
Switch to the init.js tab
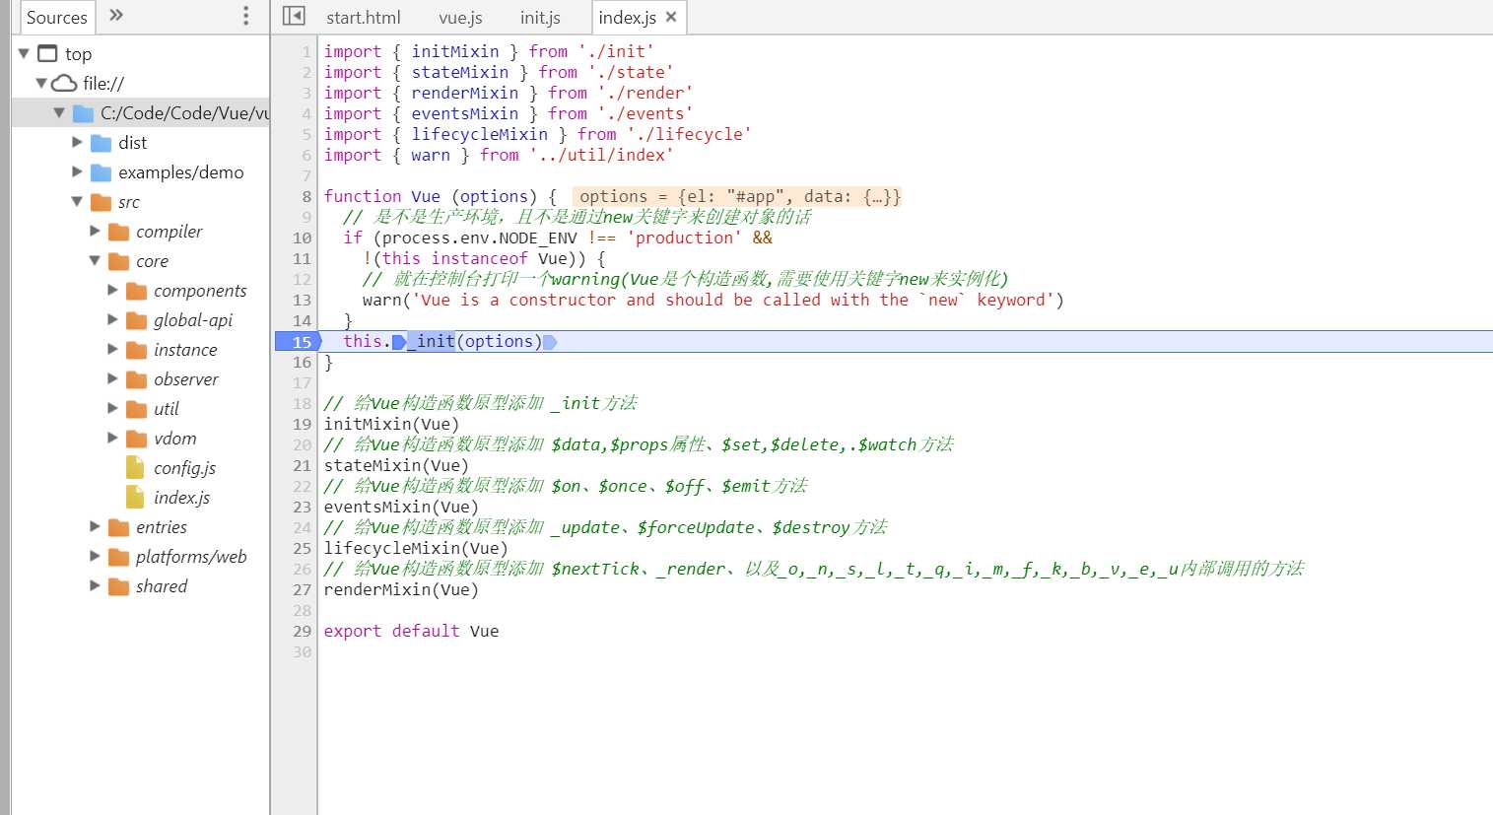click(540, 18)
